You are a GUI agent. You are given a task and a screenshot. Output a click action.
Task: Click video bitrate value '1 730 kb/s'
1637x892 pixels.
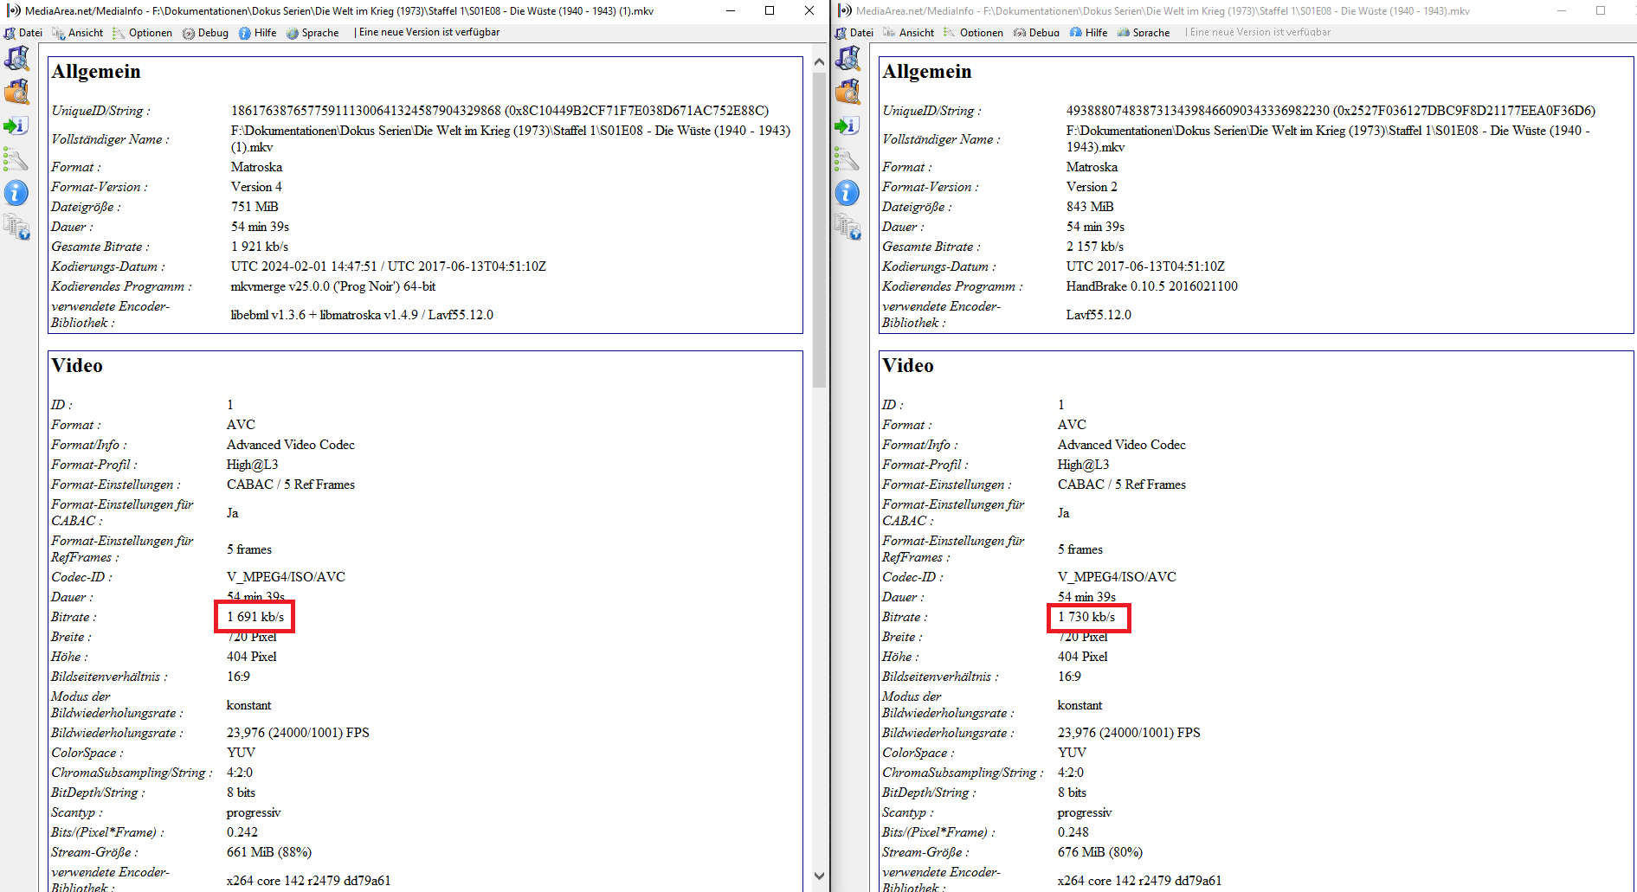[1086, 617]
